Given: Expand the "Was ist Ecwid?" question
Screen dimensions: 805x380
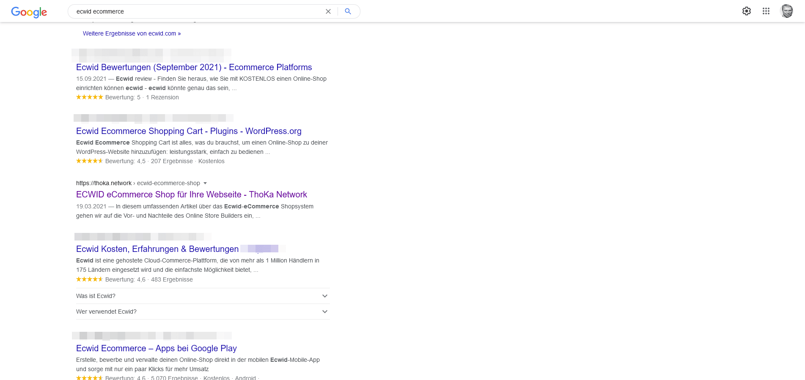Looking at the screenshot, I should (x=203, y=296).
